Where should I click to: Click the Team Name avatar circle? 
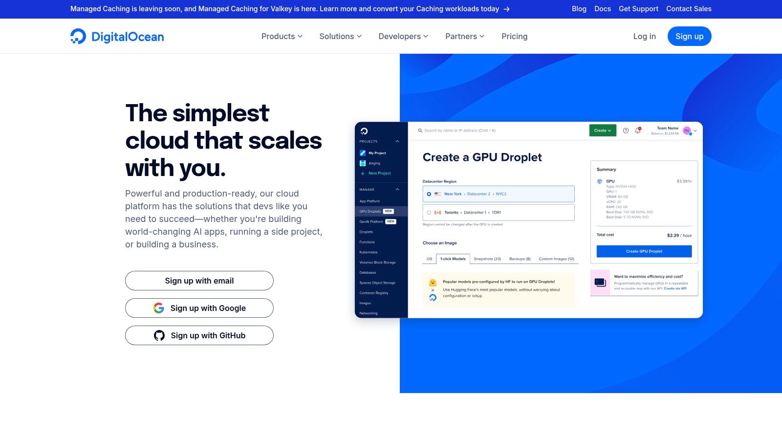tap(687, 131)
